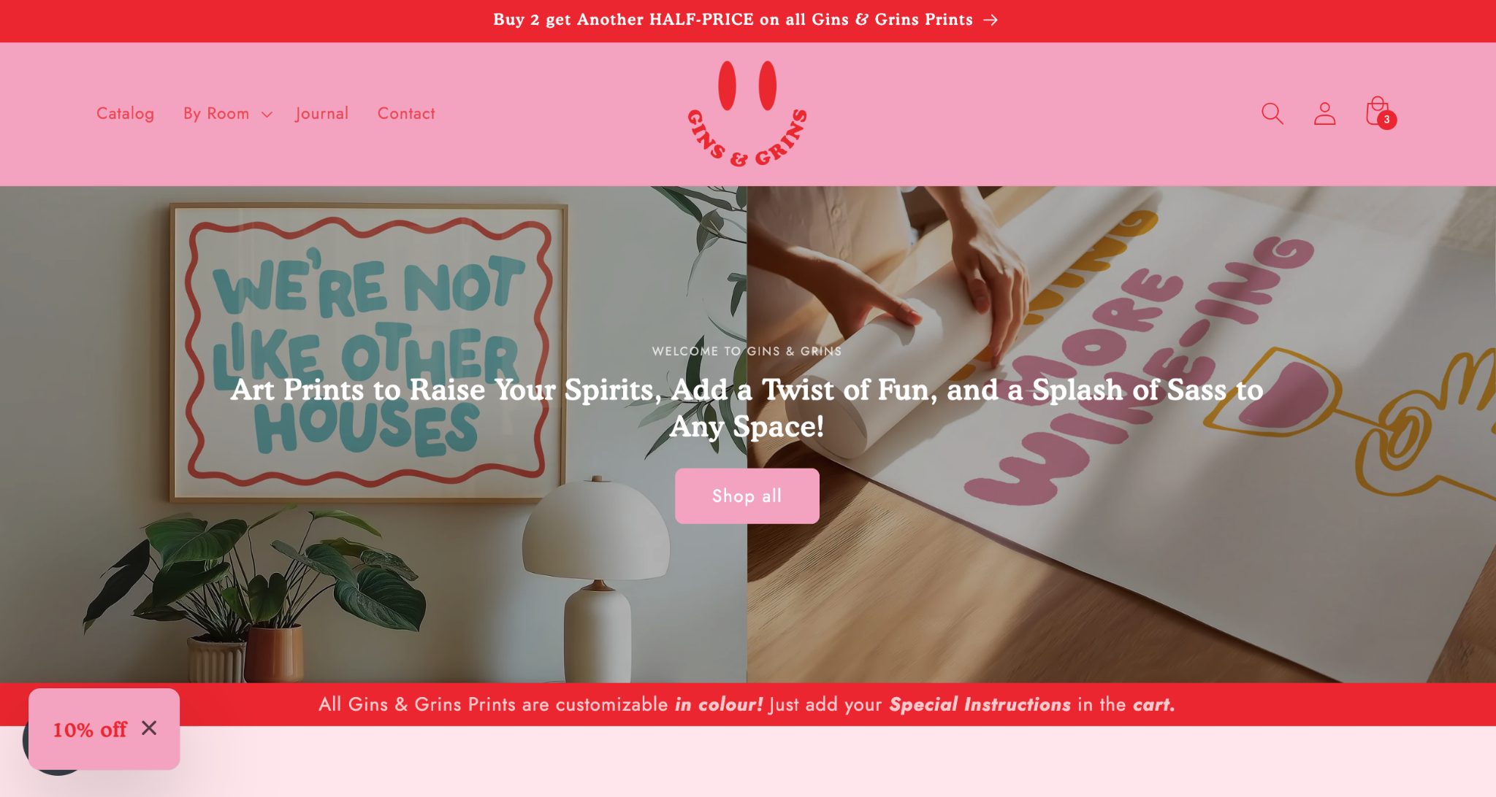Click the customizable in colour notice bar
Image resolution: width=1496 pixels, height=797 pixels.
tap(747, 704)
